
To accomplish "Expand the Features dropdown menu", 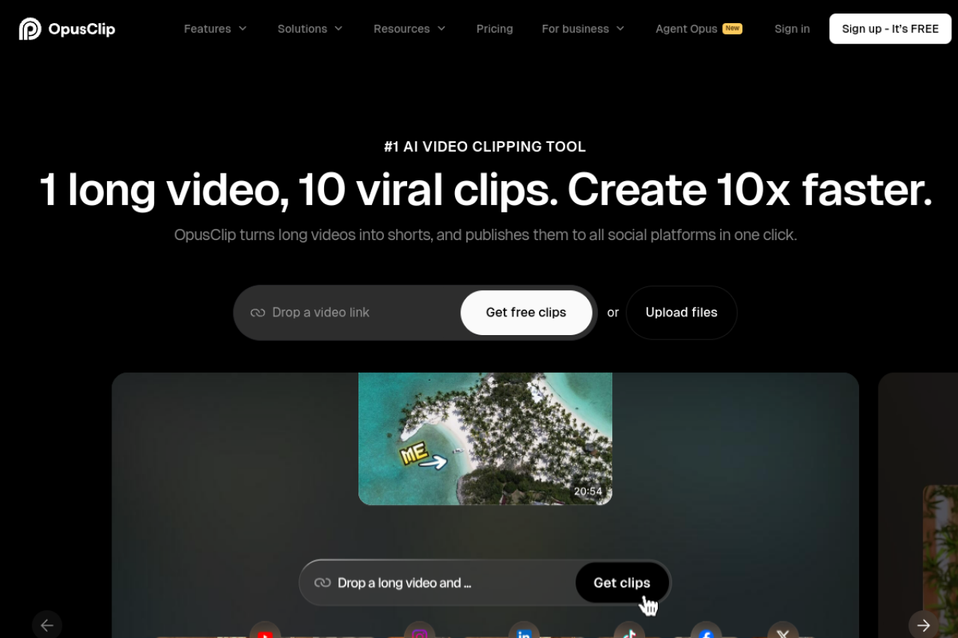I will 216,28.
